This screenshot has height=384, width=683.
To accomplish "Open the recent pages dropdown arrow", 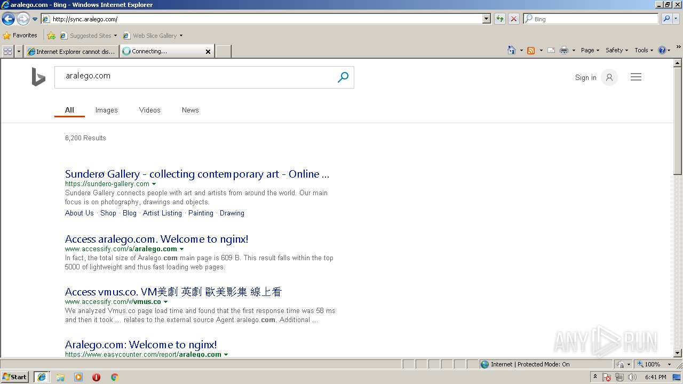I will coord(35,19).
